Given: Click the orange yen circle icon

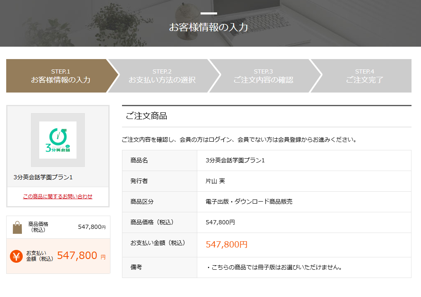Looking at the screenshot, I should [17, 256].
